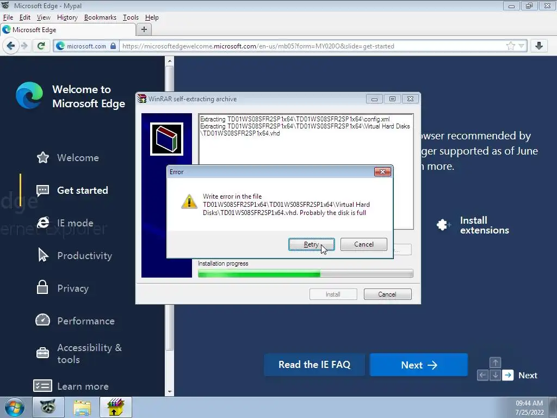Open the Windows Start button
557x418 pixels.
point(15,407)
